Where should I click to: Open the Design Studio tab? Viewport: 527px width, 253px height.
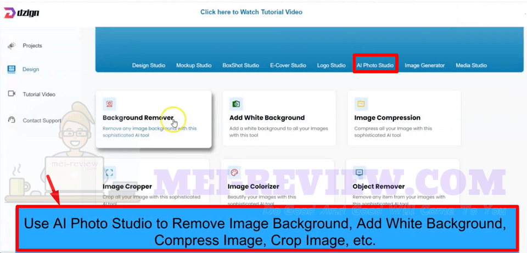point(149,65)
